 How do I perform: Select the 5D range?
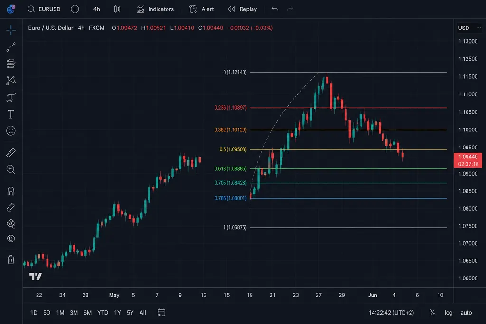pos(47,313)
